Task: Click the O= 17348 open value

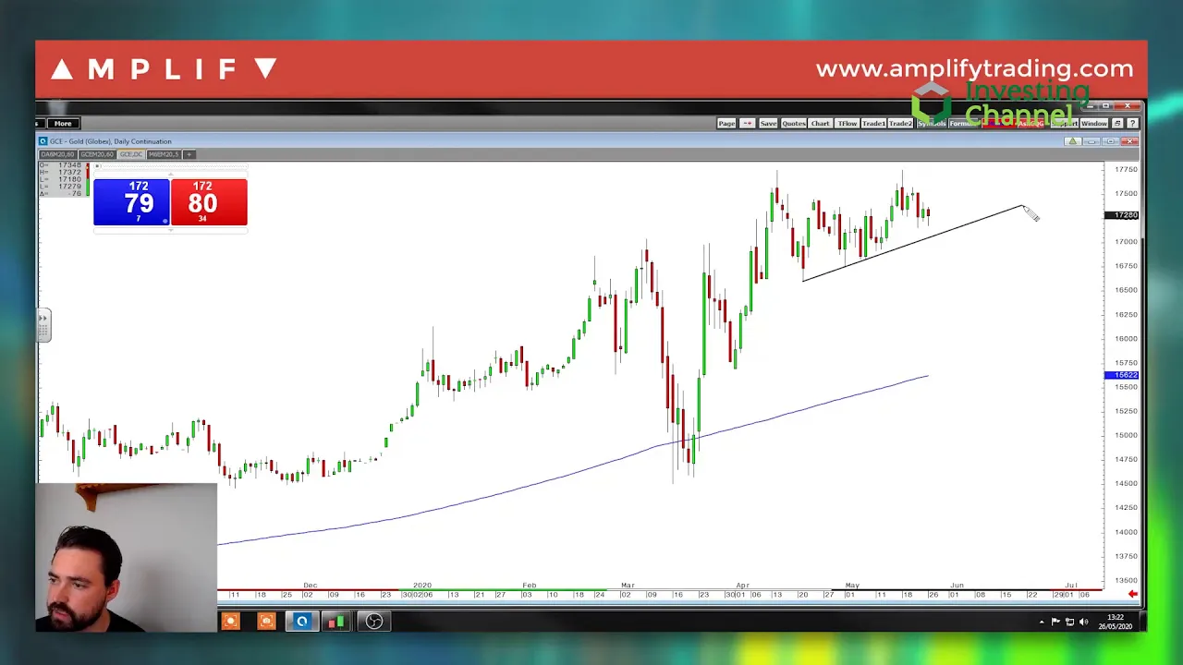Action: coord(61,165)
